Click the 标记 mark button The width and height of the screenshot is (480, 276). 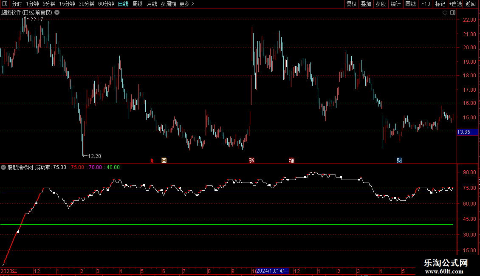(x=440, y=4)
